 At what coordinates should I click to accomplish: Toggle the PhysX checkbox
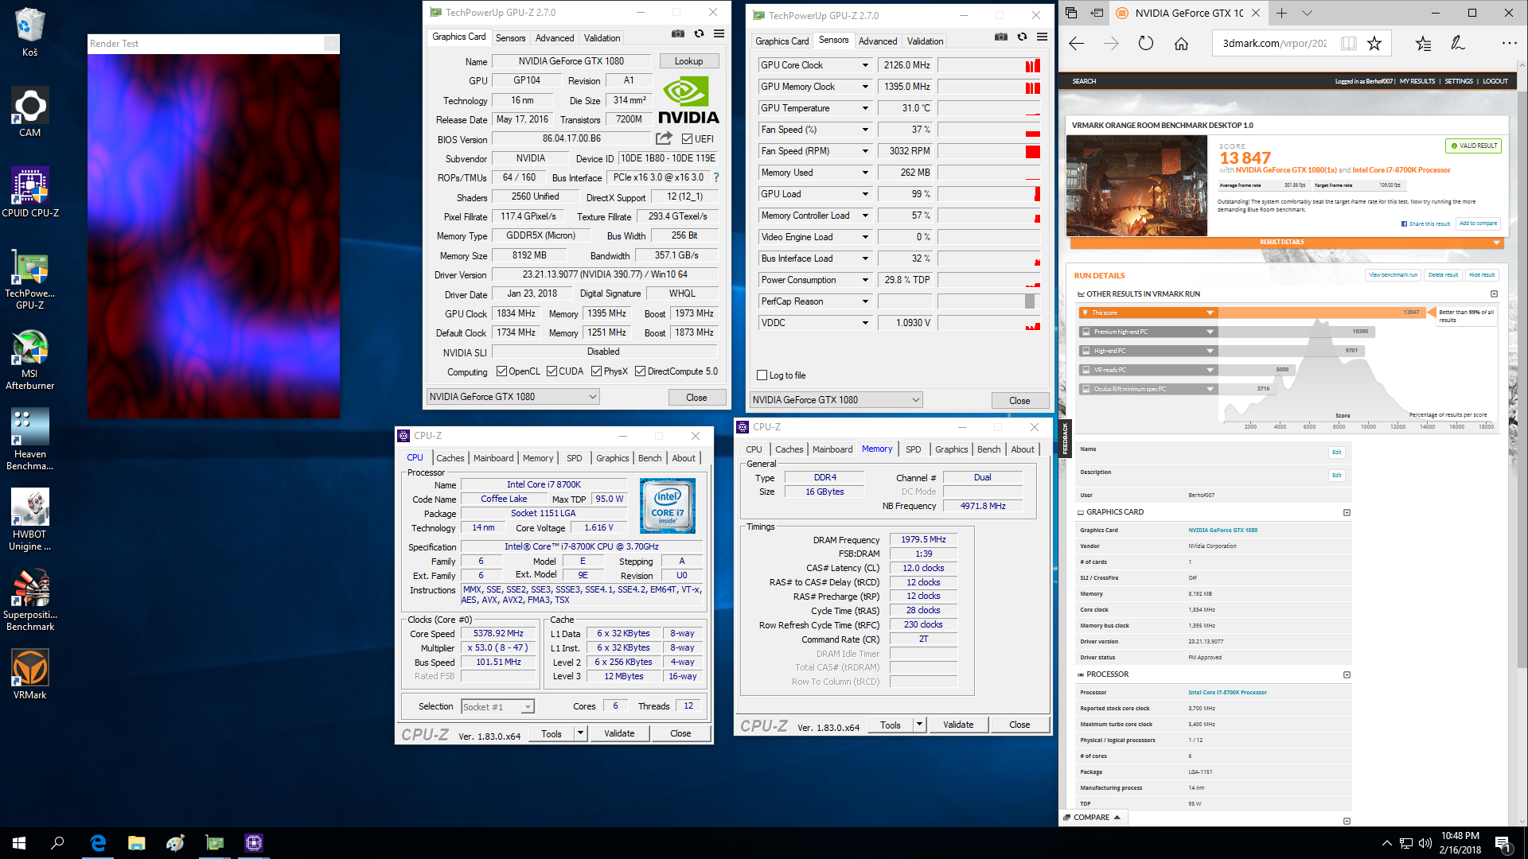click(596, 371)
